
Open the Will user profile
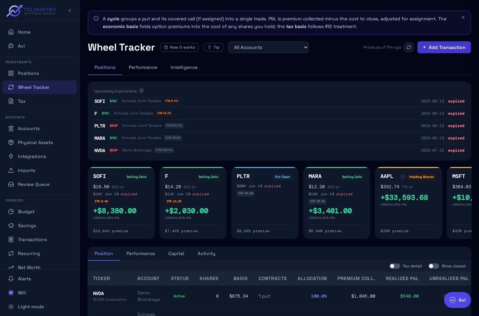pos(40,293)
